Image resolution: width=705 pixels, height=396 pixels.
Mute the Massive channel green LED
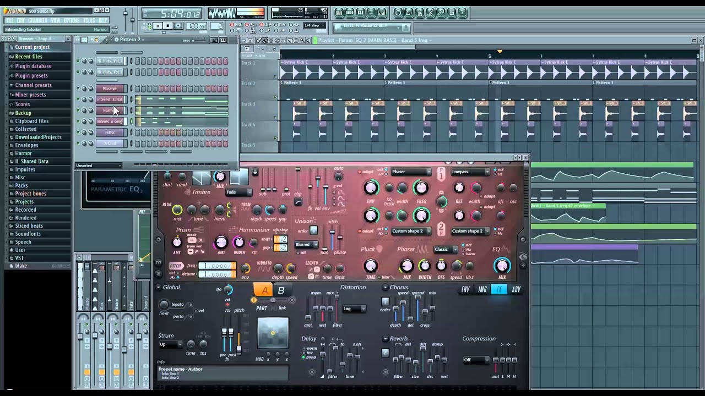[x=78, y=89]
